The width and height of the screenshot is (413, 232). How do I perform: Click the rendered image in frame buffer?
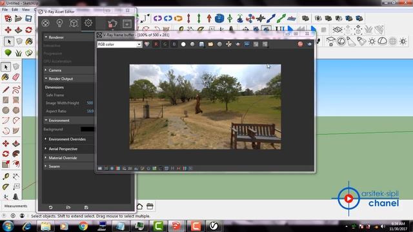tap(205, 107)
